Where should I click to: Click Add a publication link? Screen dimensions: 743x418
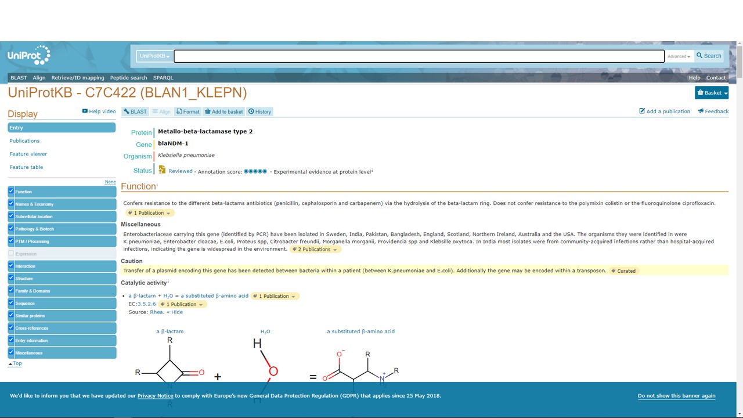(665, 111)
